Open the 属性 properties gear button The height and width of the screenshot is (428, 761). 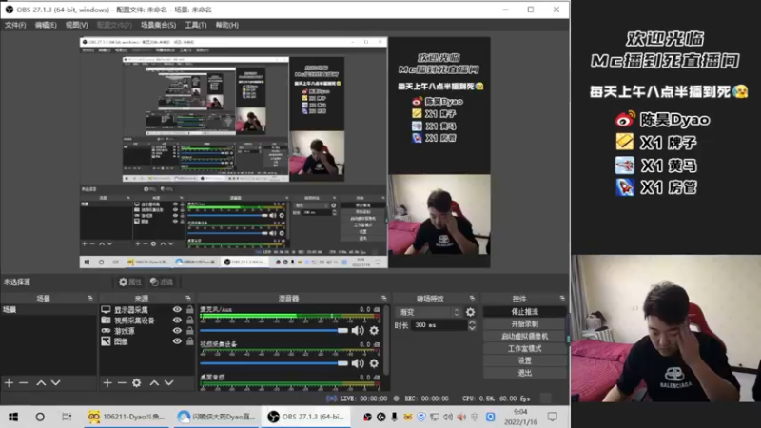tap(130, 282)
